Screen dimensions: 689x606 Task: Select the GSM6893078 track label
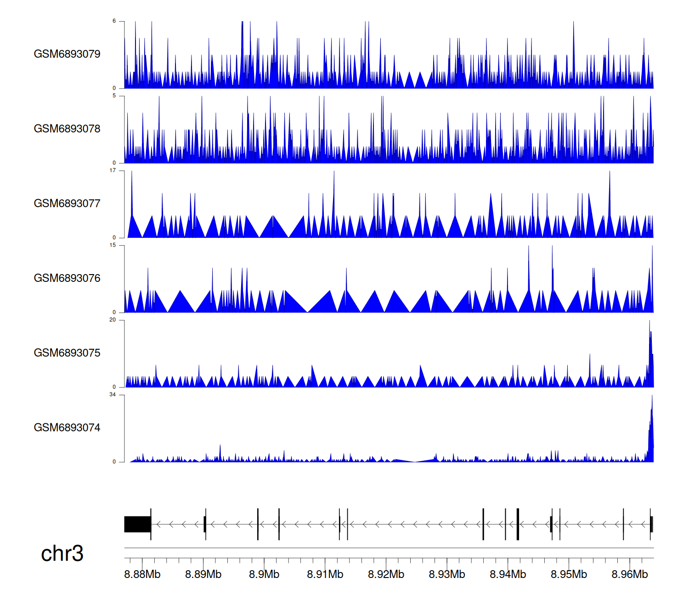(67, 129)
